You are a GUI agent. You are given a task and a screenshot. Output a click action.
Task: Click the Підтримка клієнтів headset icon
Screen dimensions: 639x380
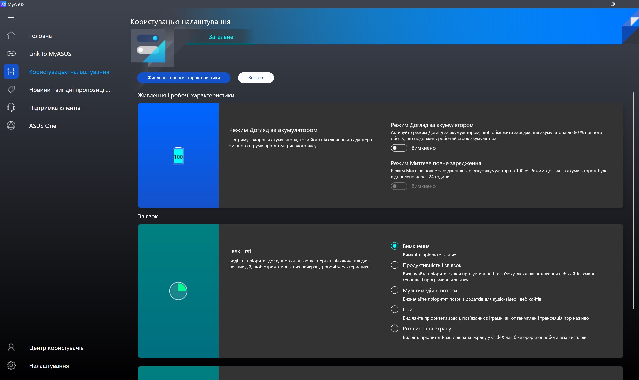tap(11, 107)
